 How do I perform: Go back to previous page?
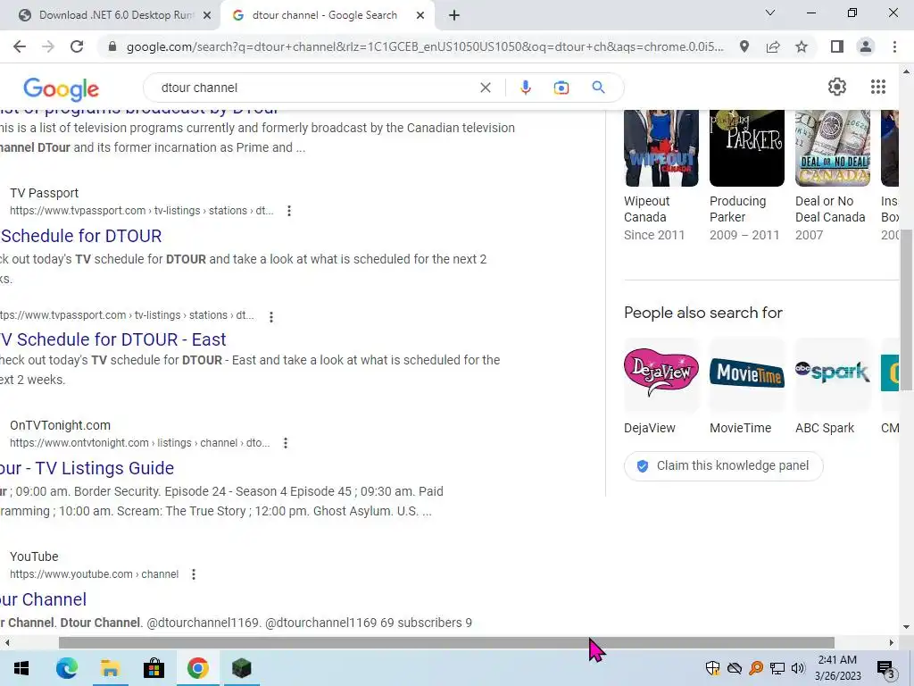[x=20, y=46]
